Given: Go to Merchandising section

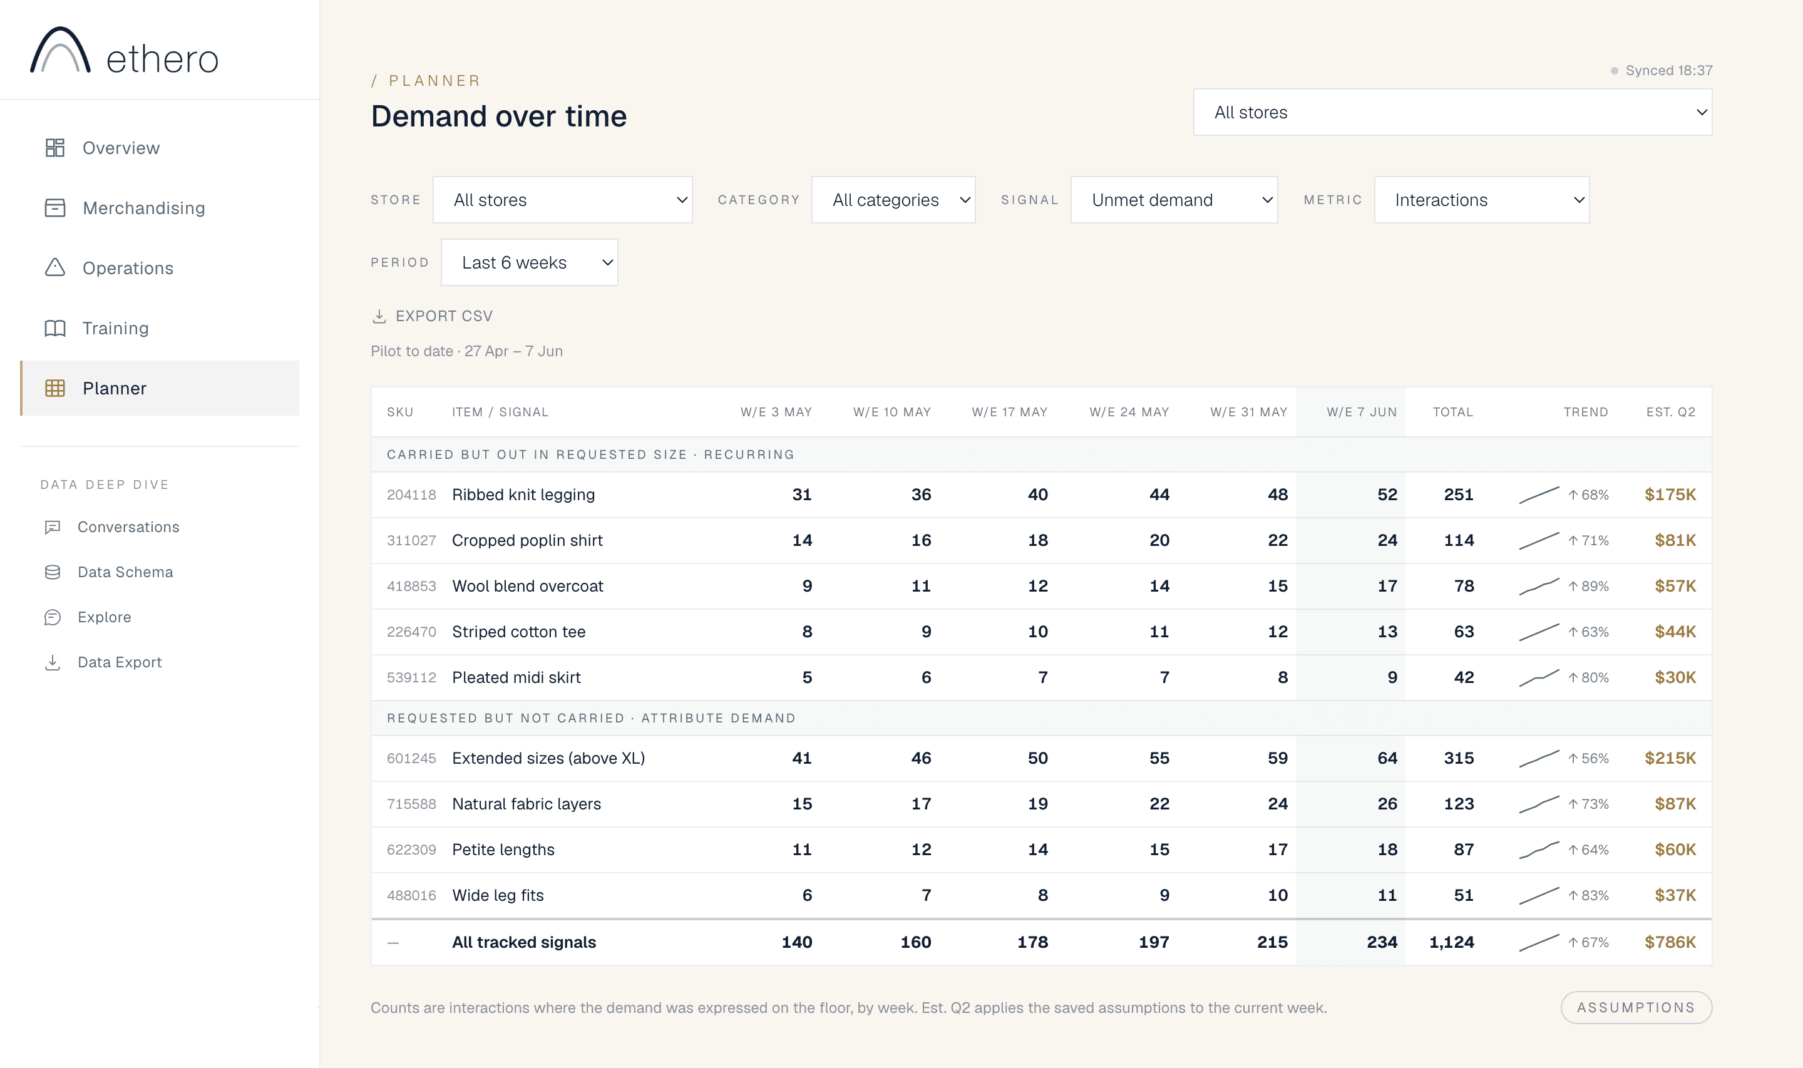Looking at the screenshot, I should pos(160,208).
